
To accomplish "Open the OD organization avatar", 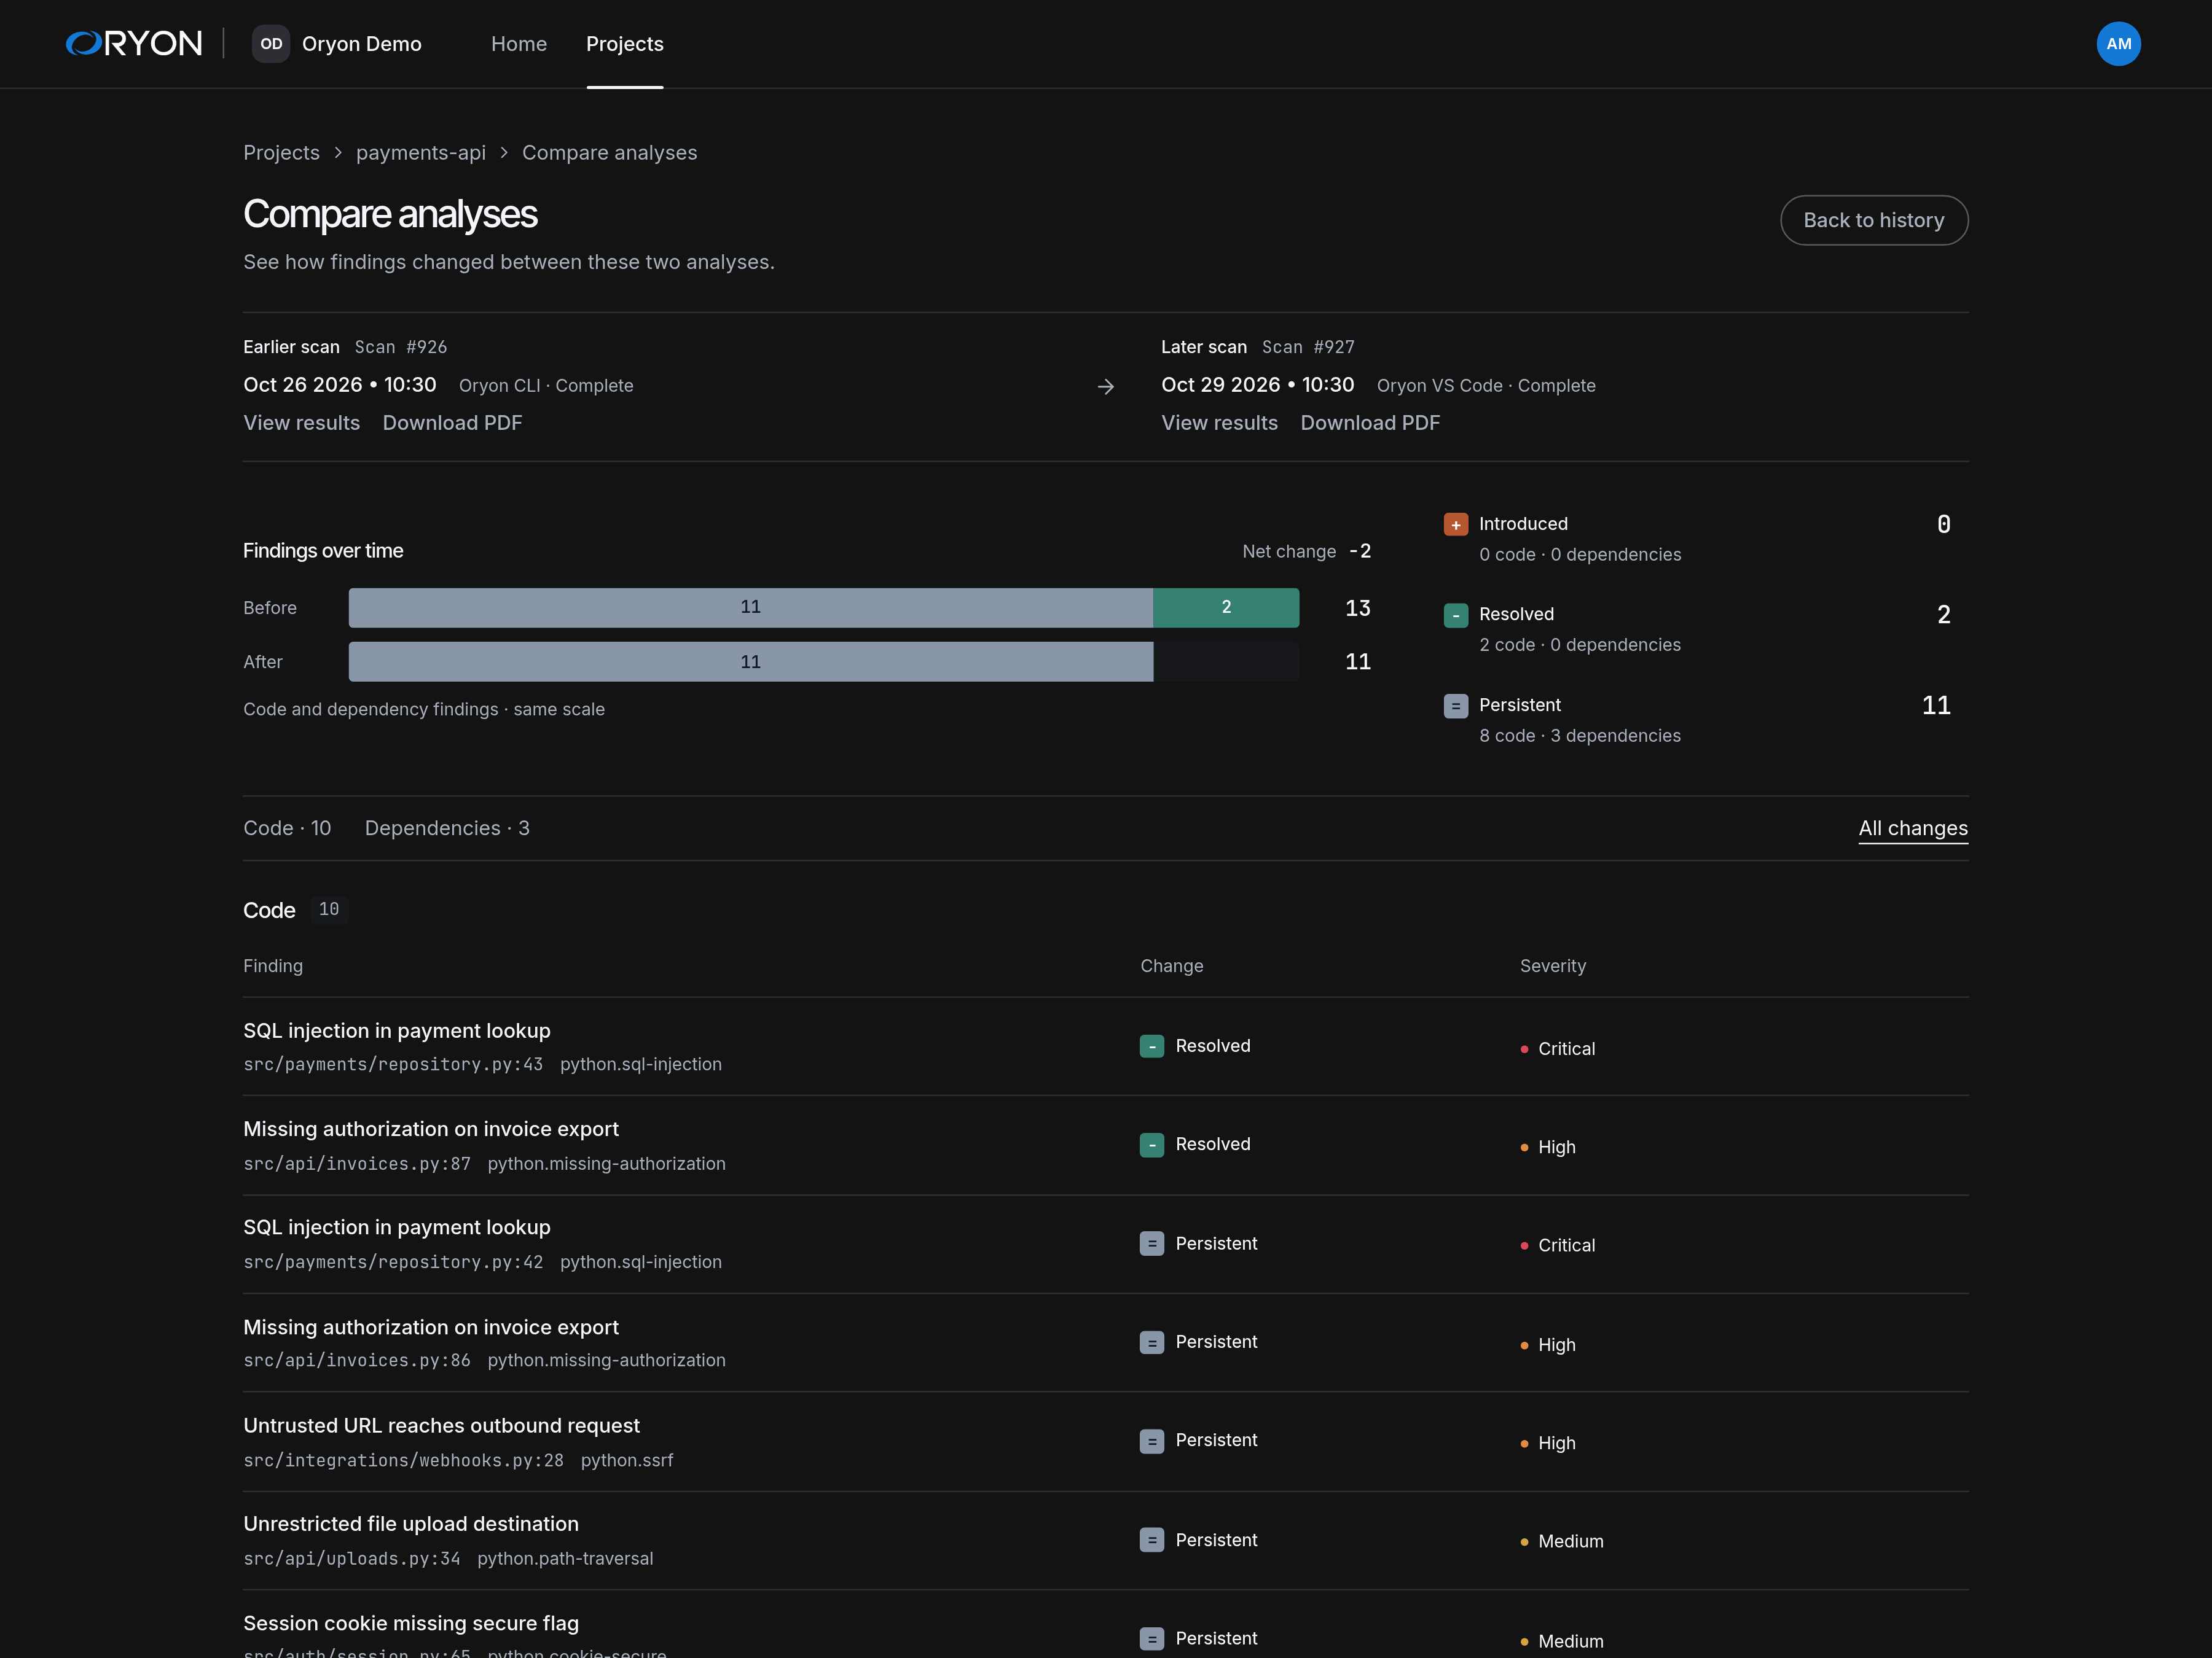I will [271, 44].
